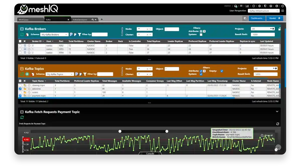Toggle Attribute filter checkbox in Kafka Topics

(201, 71)
